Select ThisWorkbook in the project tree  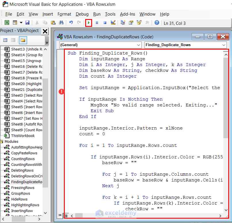coord(22,136)
